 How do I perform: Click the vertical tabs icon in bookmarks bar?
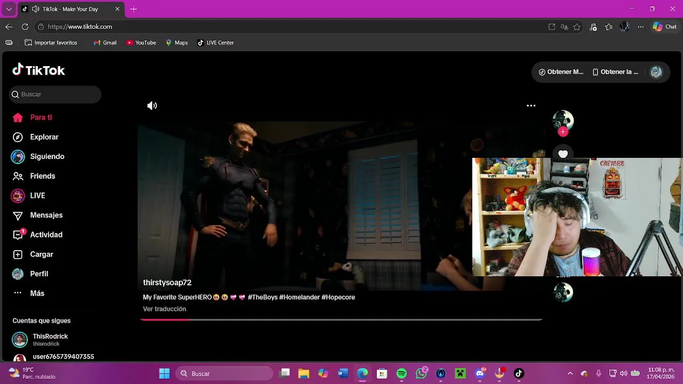click(9, 43)
